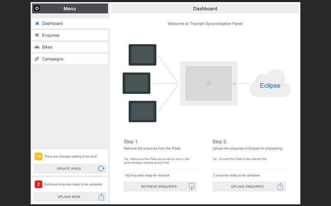Click the yellow 14 changes badge
This screenshot has width=331, height=206.
(x=38, y=156)
